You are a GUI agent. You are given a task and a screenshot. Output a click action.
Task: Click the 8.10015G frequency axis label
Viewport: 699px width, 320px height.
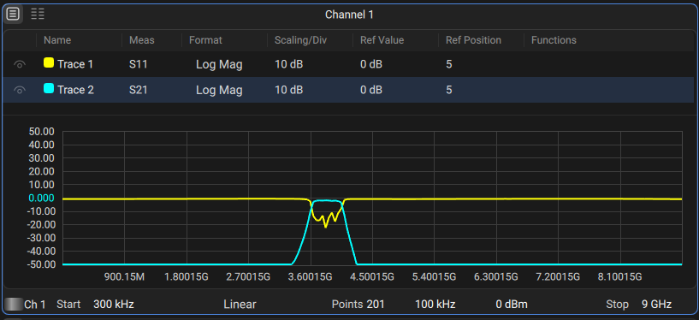(620, 277)
